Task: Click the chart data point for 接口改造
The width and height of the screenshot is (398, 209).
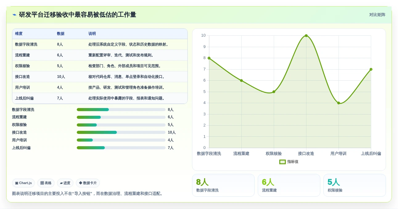Action: point(306,36)
